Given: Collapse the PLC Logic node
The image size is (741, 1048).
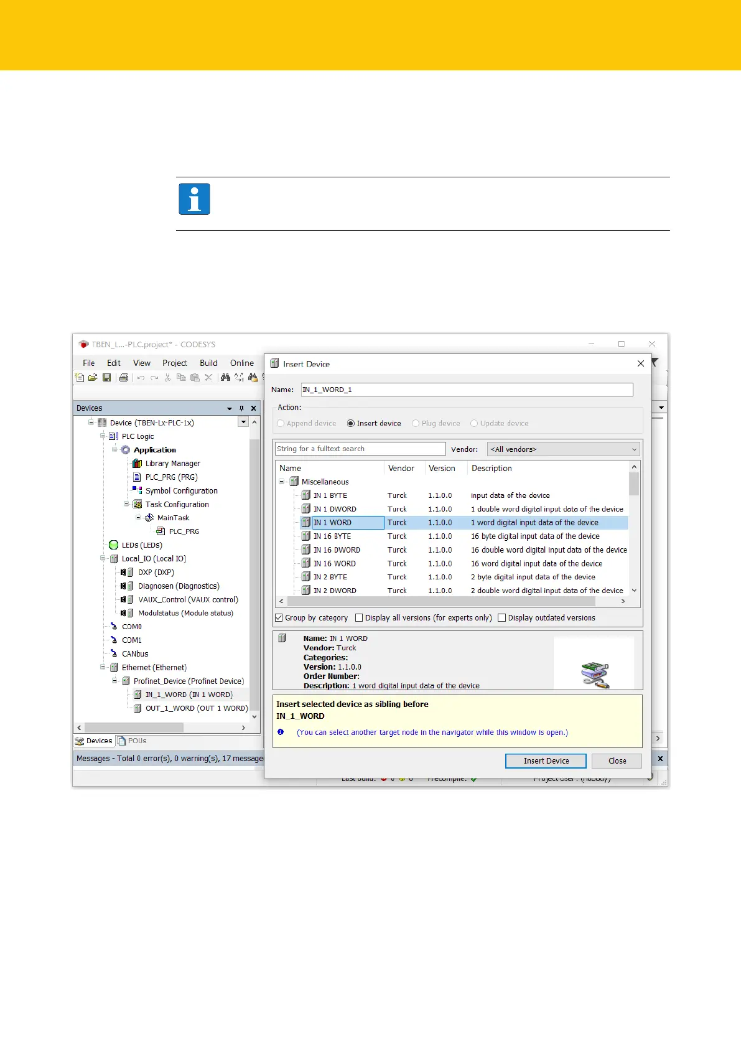Looking at the screenshot, I should tap(103, 436).
